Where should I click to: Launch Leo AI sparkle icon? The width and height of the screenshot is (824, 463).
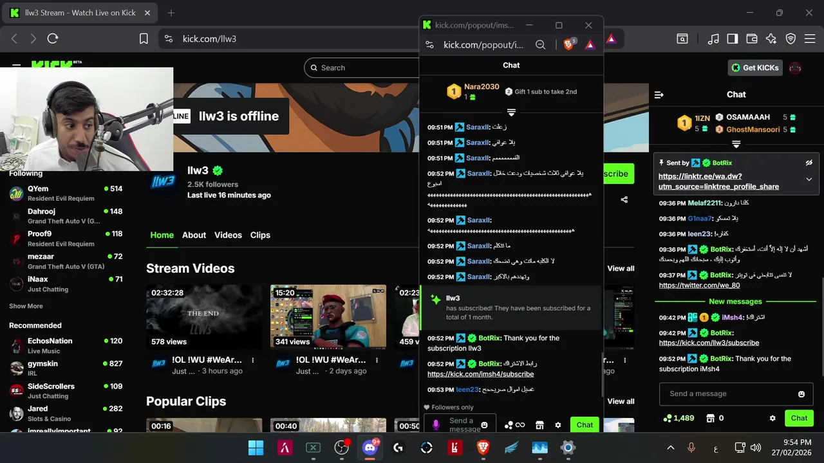(771, 39)
